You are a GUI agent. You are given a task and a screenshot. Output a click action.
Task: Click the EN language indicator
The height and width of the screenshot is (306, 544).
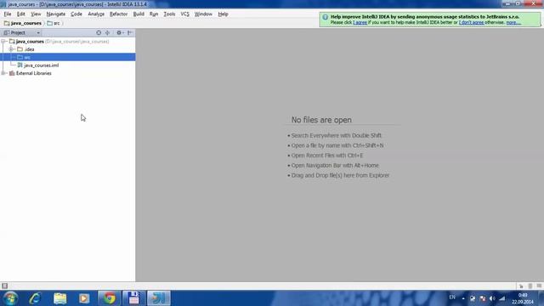tap(452, 297)
